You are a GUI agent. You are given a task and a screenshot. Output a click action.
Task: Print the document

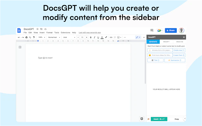pos(27,37)
